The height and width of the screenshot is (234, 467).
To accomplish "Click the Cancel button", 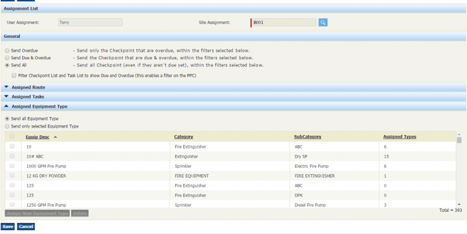I will pos(26,226).
